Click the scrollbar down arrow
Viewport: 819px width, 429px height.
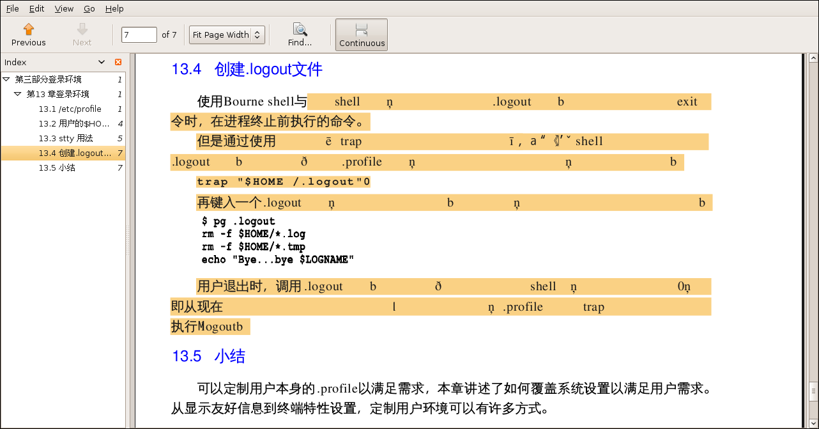813,425
